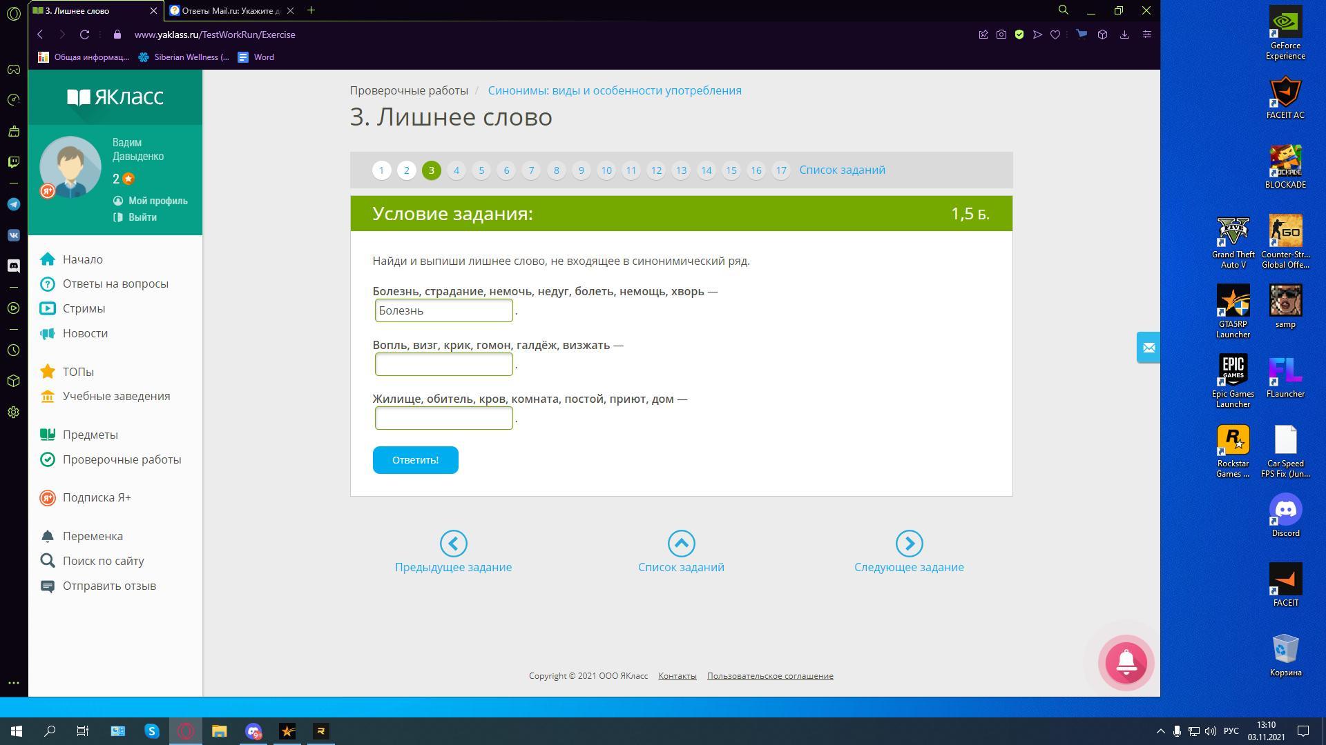Click the Telegram icon in Opera sidebar
Viewport: 1326px width, 745px height.
coord(14,204)
